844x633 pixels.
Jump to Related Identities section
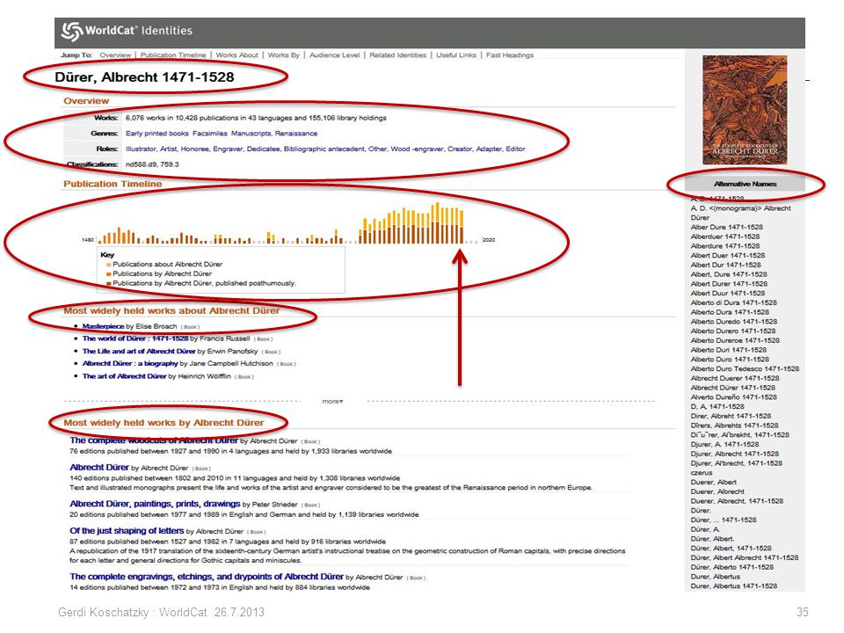397,55
